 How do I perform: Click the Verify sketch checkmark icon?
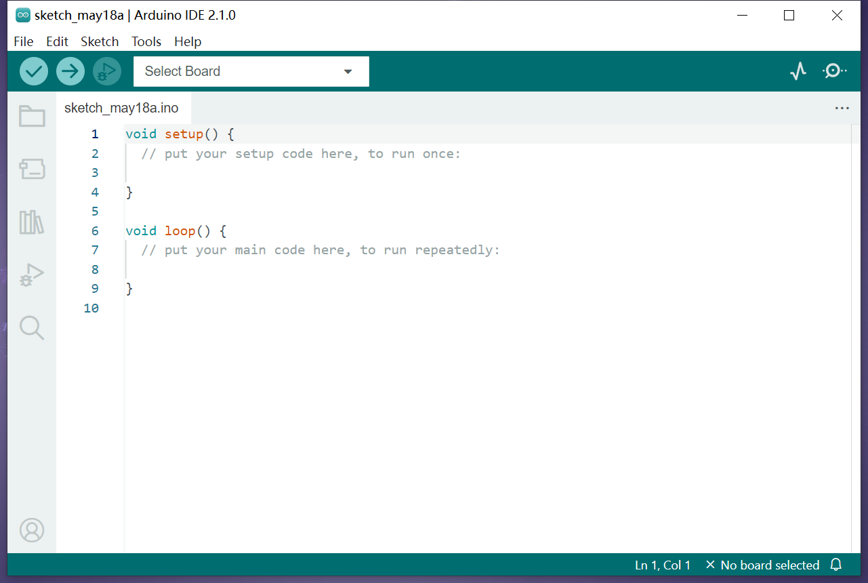pos(33,71)
